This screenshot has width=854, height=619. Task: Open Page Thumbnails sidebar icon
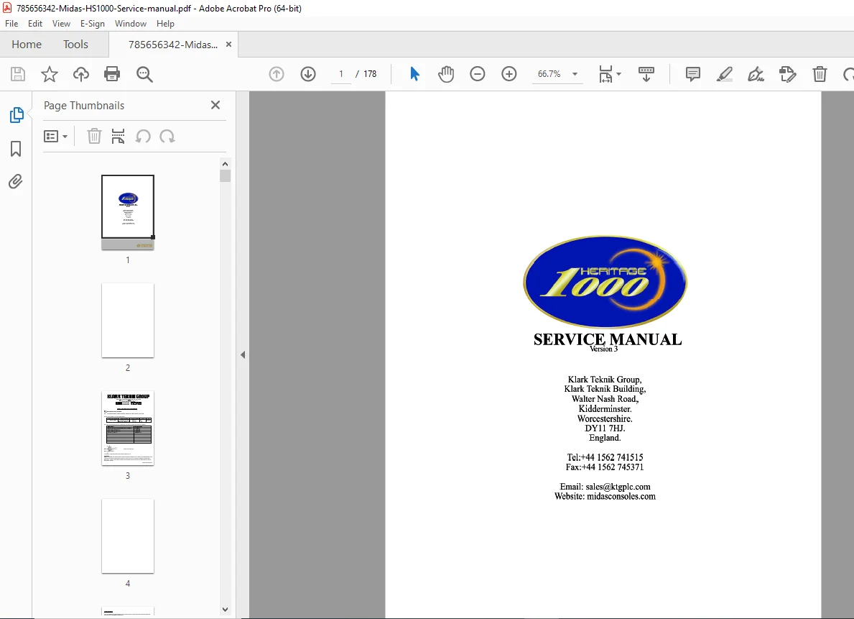[17, 115]
